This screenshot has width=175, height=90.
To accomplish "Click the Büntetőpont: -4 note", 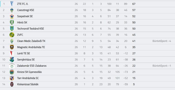I will (162, 41).
